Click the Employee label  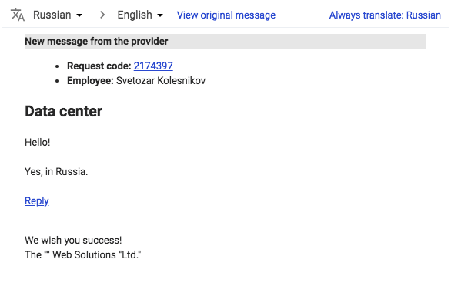point(90,80)
